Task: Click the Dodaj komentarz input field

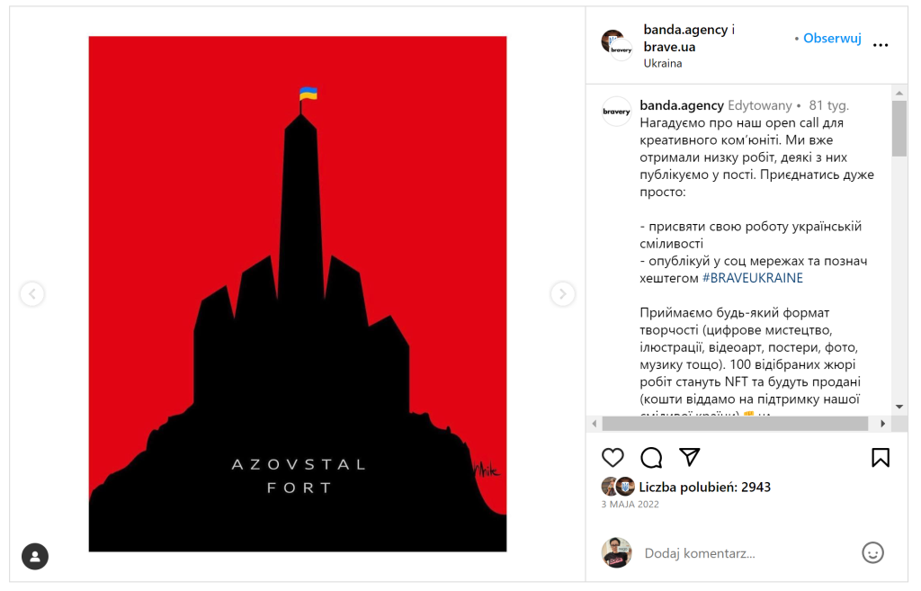Action: tap(746, 553)
